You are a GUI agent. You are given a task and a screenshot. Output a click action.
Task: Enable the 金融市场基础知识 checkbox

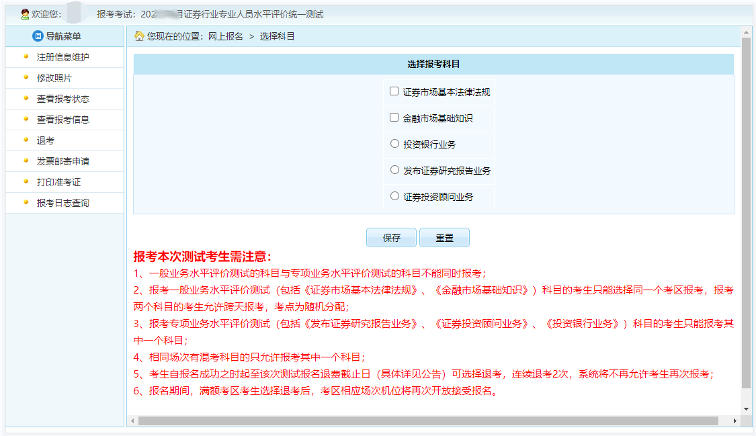tap(394, 117)
